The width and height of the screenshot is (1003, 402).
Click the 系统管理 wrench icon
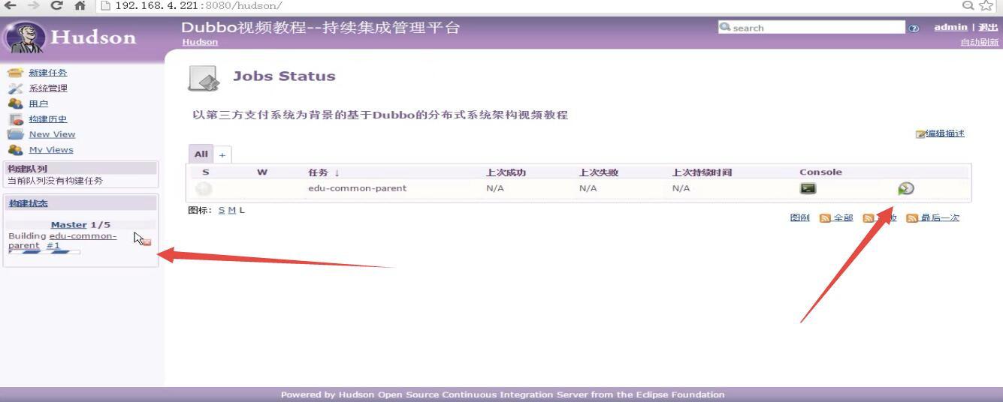(x=15, y=88)
